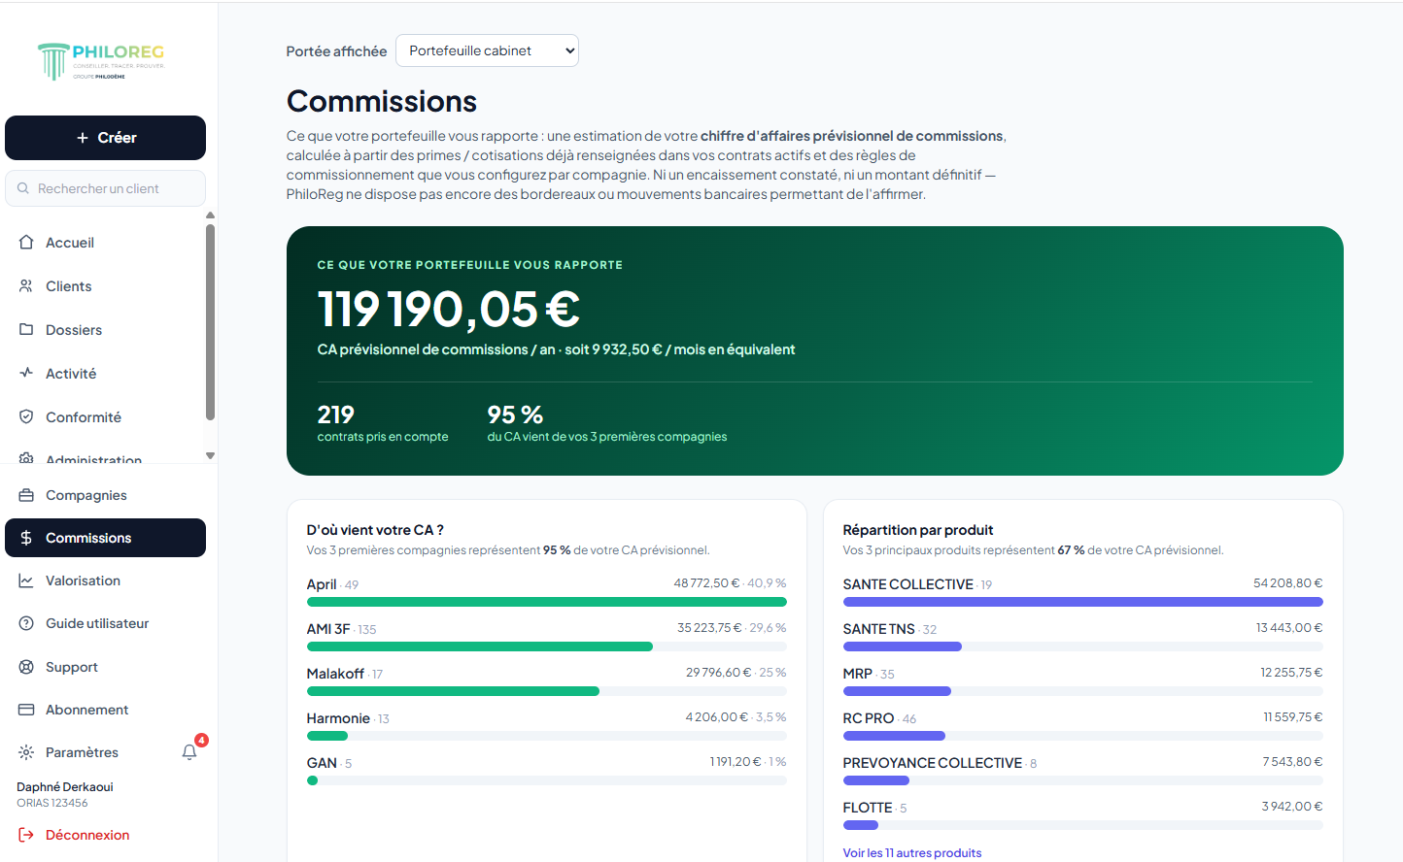Click the Clients people icon
1403x862 pixels.
[26, 286]
